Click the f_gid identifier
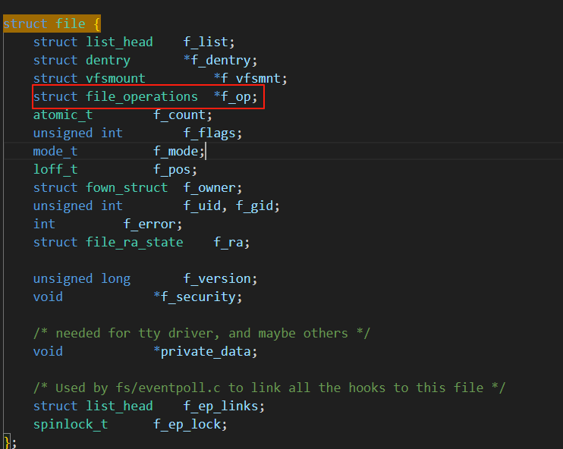This screenshot has width=563, height=449. click(x=255, y=206)
